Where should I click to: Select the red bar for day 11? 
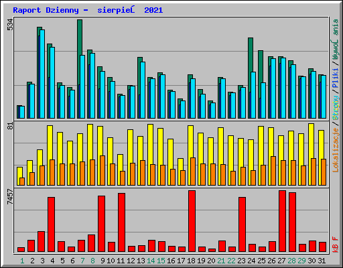point(121,222)
